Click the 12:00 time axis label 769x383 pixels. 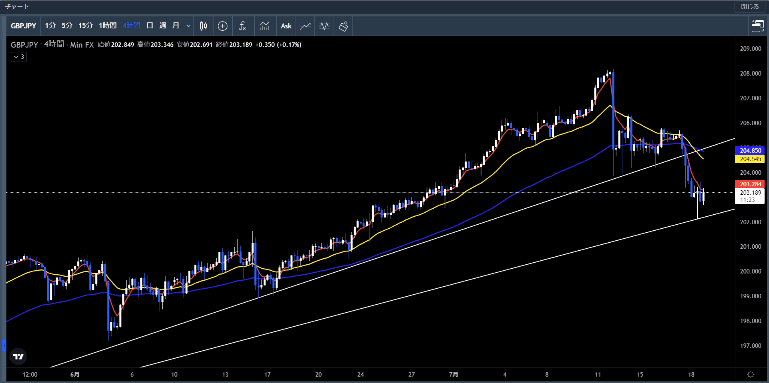point(30,375)
